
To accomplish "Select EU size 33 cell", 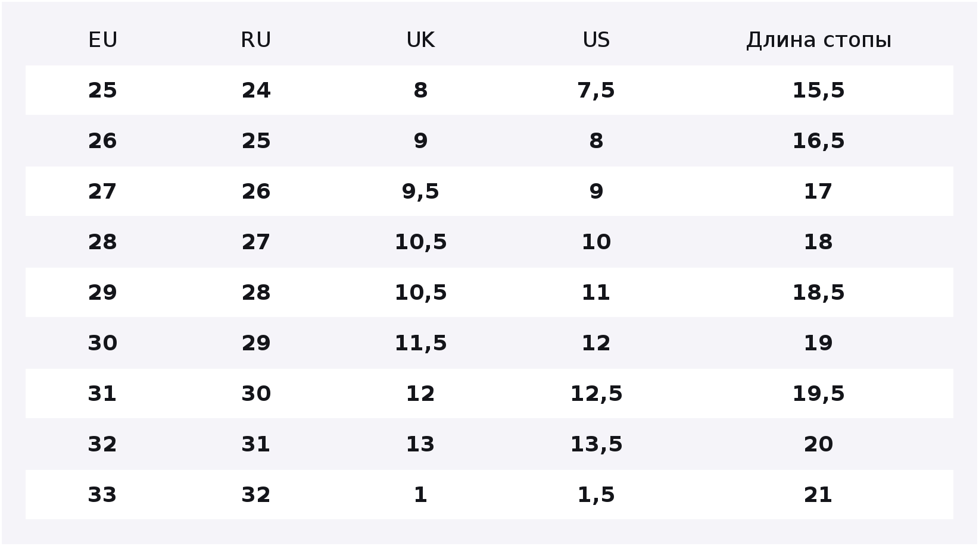I will click(102, 495).
